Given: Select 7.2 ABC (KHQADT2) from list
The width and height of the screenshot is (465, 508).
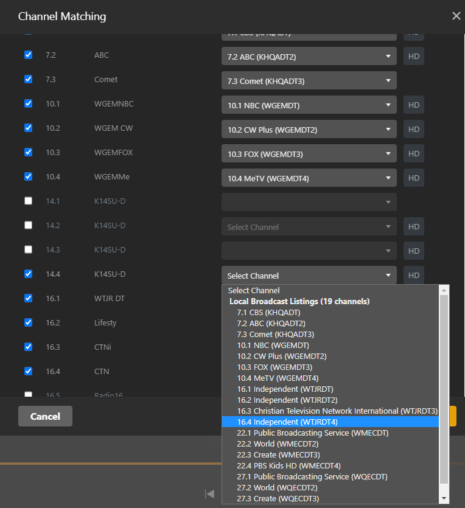Looking at the screenshot, I should coord(330,323).
